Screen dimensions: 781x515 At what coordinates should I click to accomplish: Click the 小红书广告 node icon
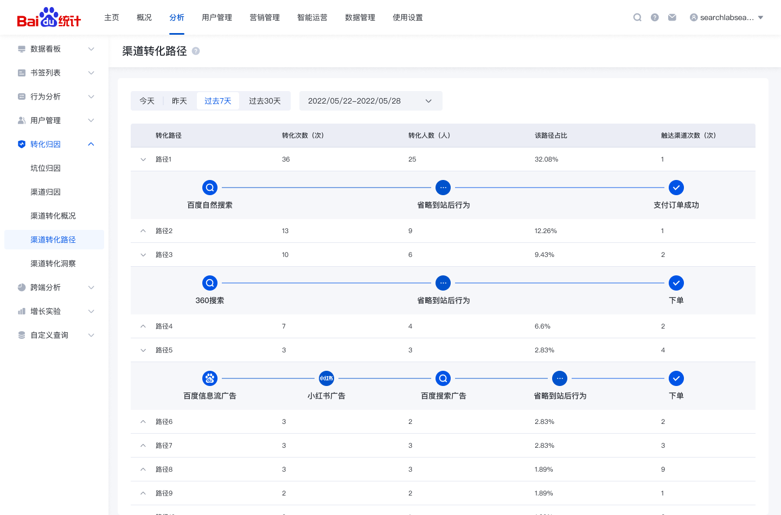click(327, 378)
